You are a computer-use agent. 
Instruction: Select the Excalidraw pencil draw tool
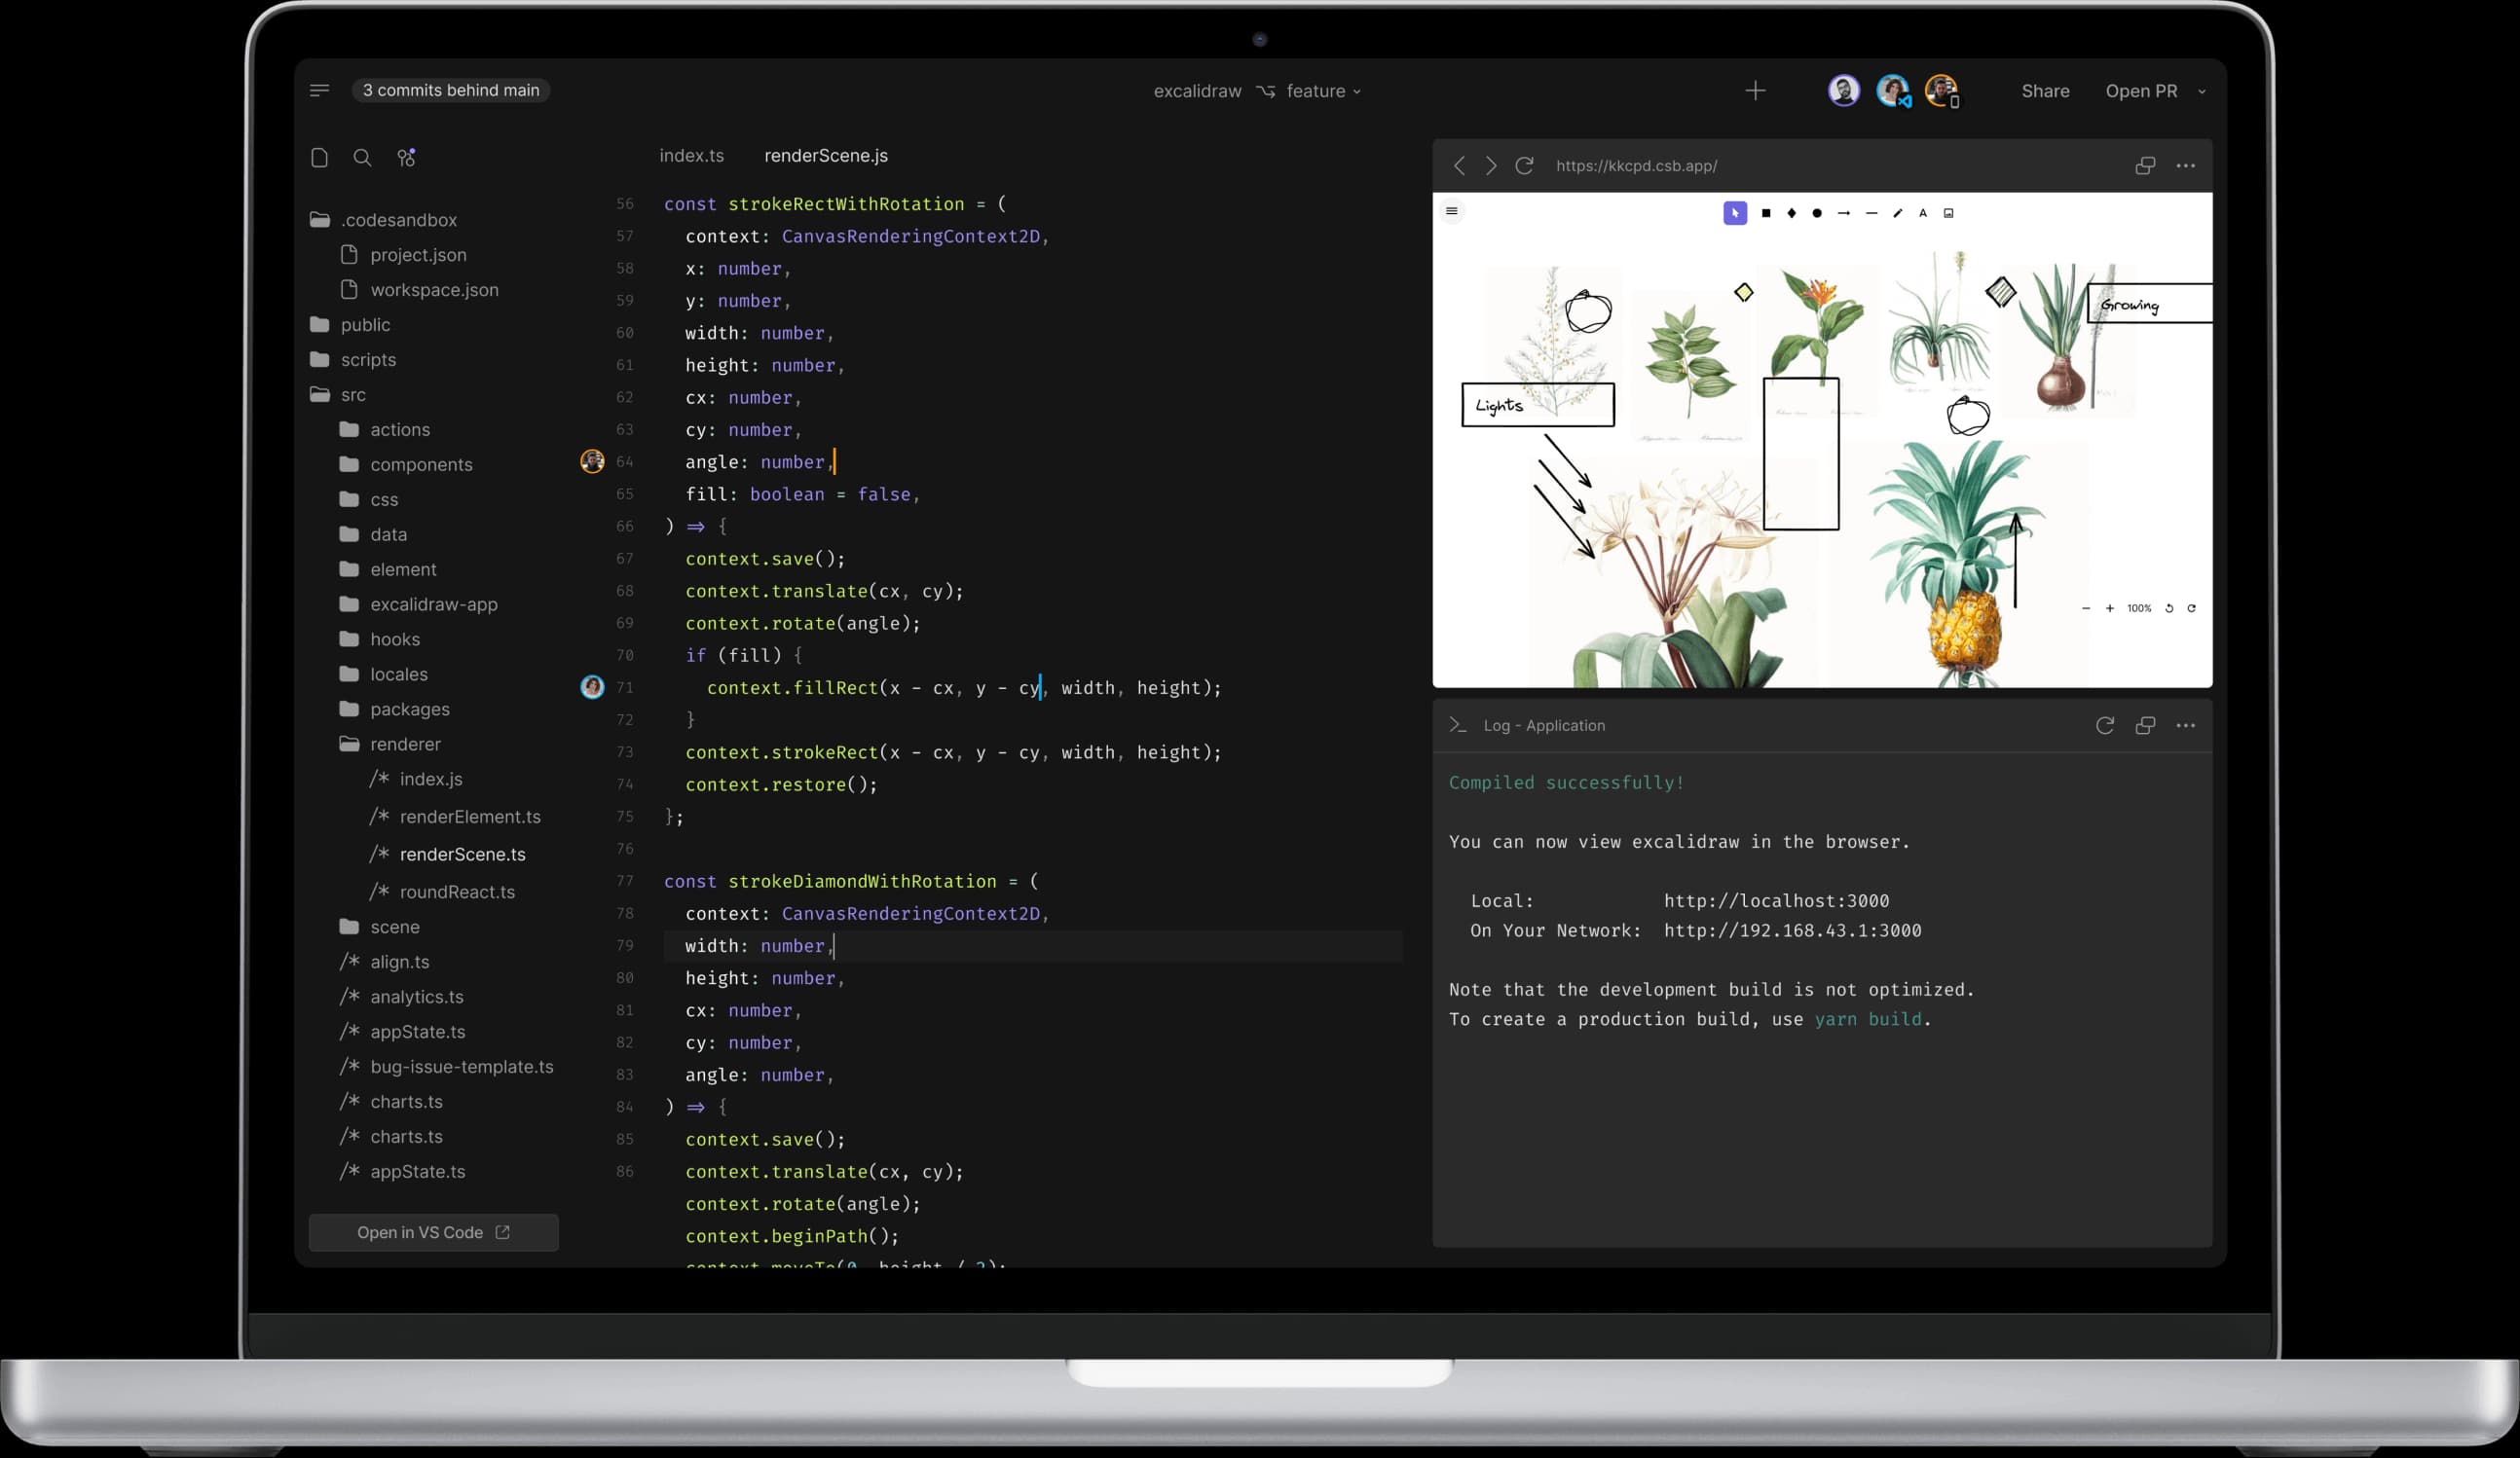(x=1897, y=213)
